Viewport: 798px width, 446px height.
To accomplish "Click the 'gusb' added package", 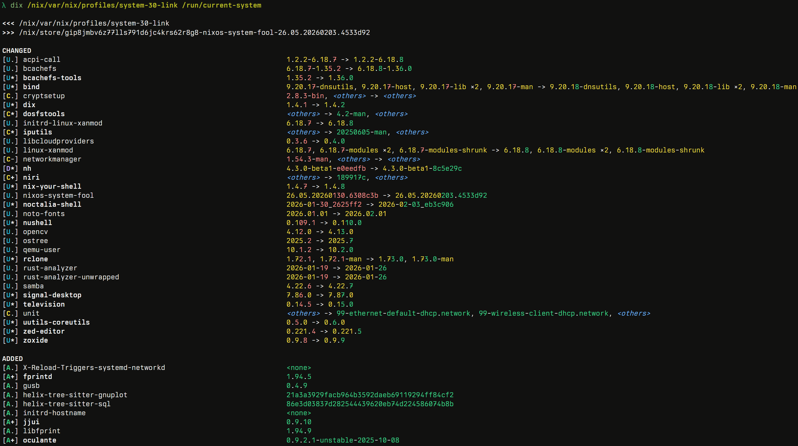I will point(31,386).
